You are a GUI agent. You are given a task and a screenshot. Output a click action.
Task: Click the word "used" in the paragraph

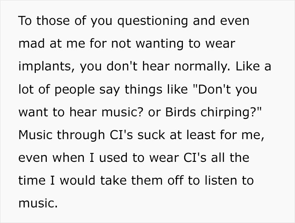[113, 158]
